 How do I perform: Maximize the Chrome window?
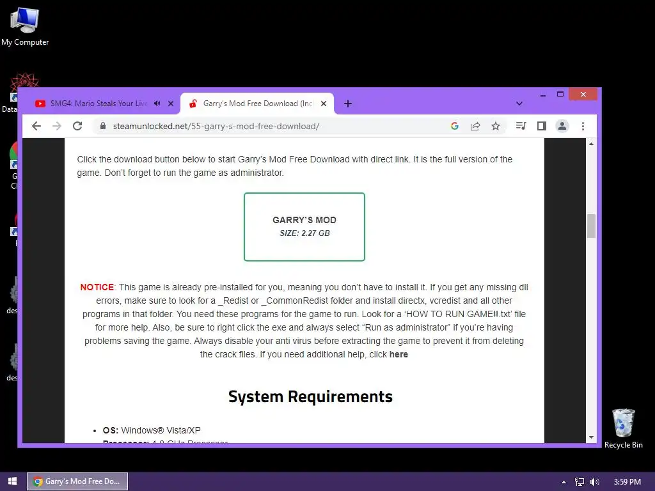pos(560,95)
